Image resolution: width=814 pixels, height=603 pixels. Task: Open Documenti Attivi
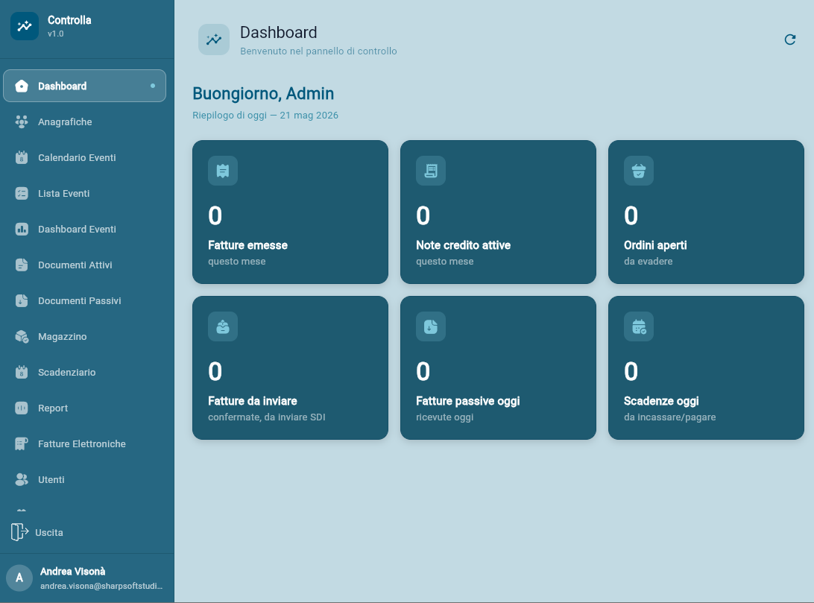tap(85, 265)
